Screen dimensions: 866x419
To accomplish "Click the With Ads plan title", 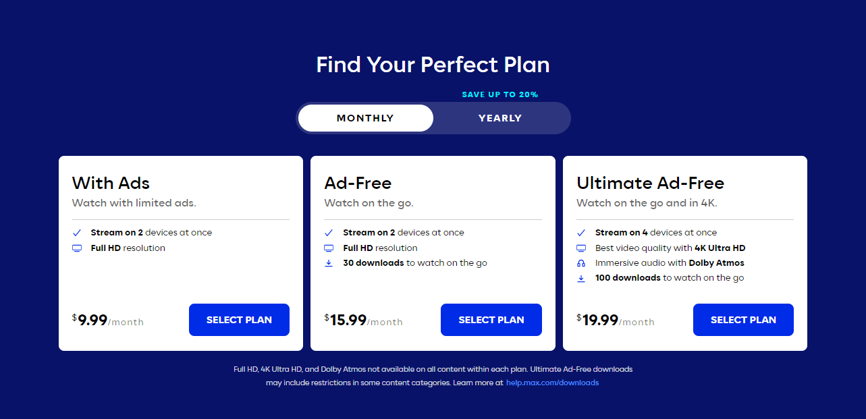I will [111, 183].
